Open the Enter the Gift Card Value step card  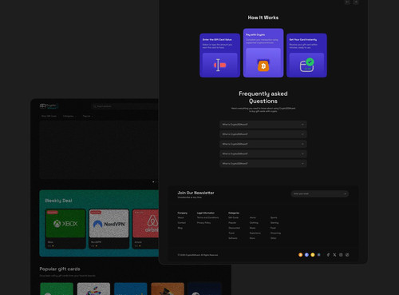point(219,55)
